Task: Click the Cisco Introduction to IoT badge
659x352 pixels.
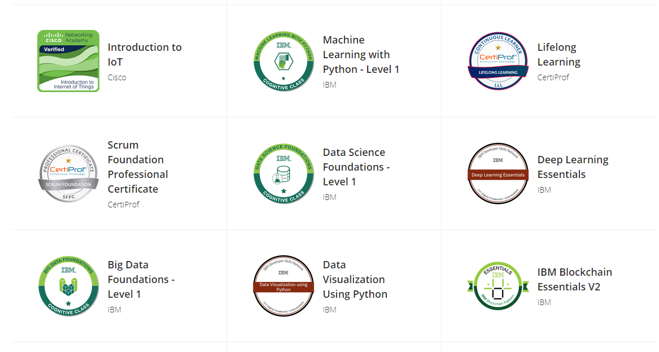Action: (x=68, y=61)
